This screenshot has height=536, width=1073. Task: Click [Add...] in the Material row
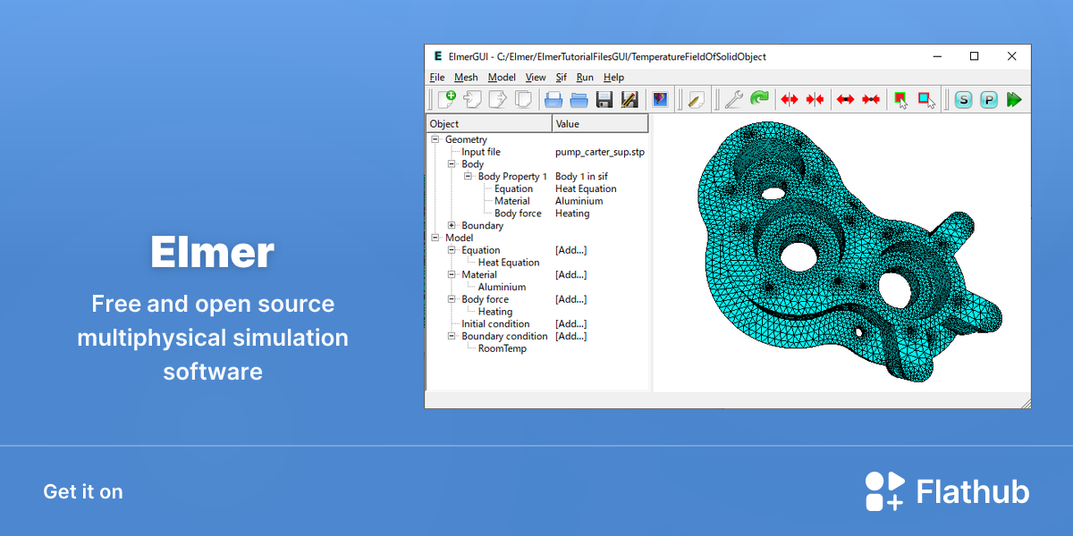tap(570, 274)
